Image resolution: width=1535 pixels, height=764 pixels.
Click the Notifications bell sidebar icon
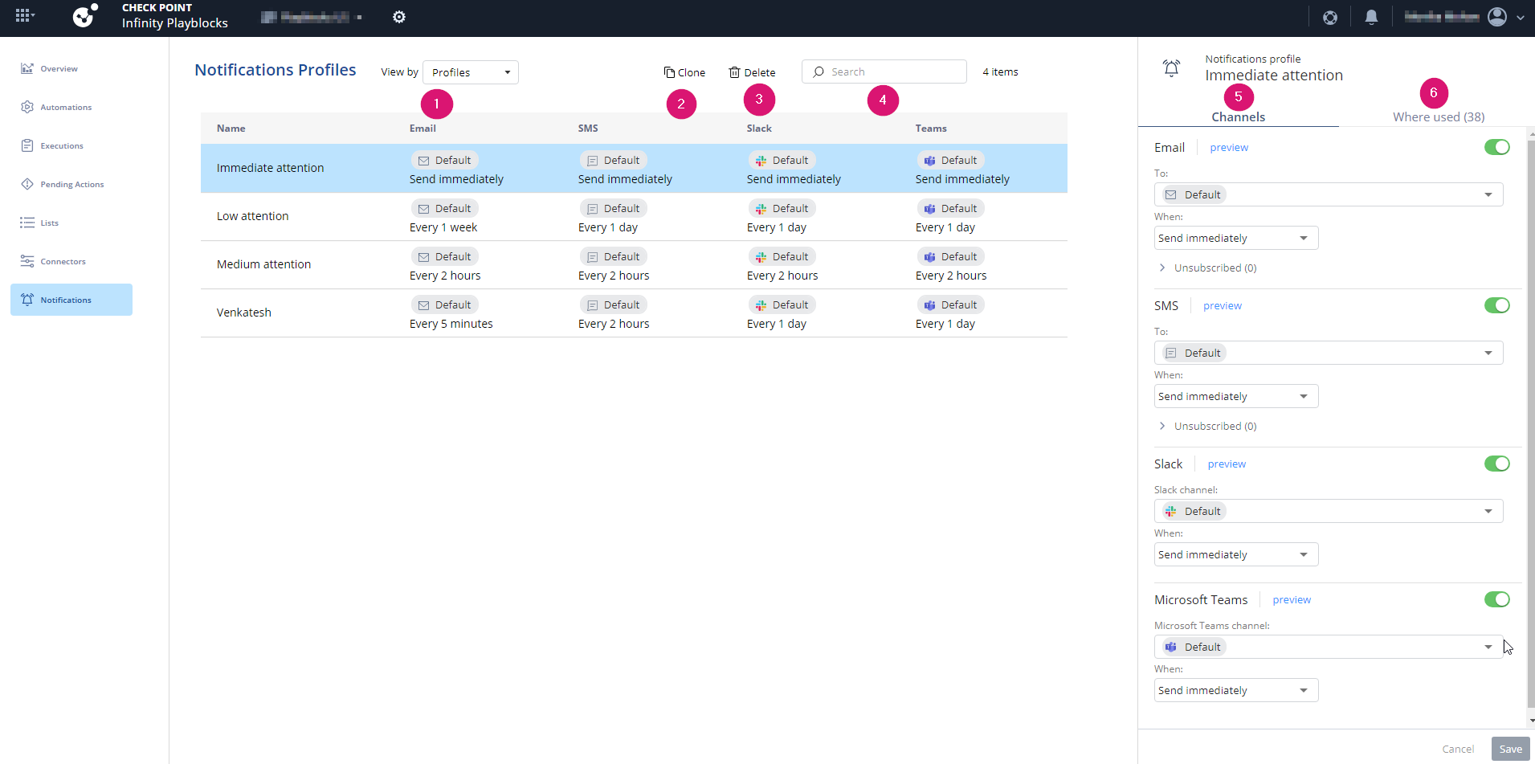point(27,300)
